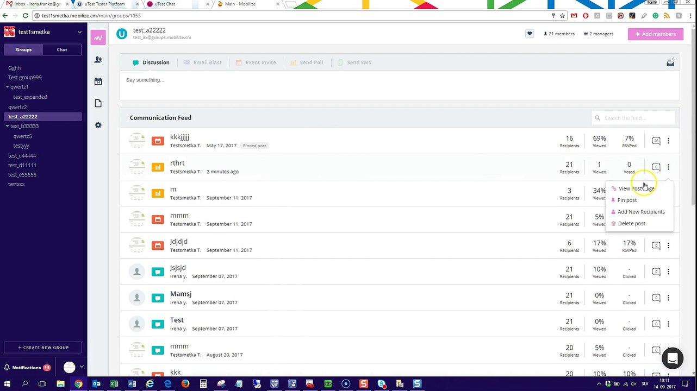Open three-dot menu for Mamsj post
This screenshot has height=391, width=697.
pyautogui.click(x=668, y=298)
